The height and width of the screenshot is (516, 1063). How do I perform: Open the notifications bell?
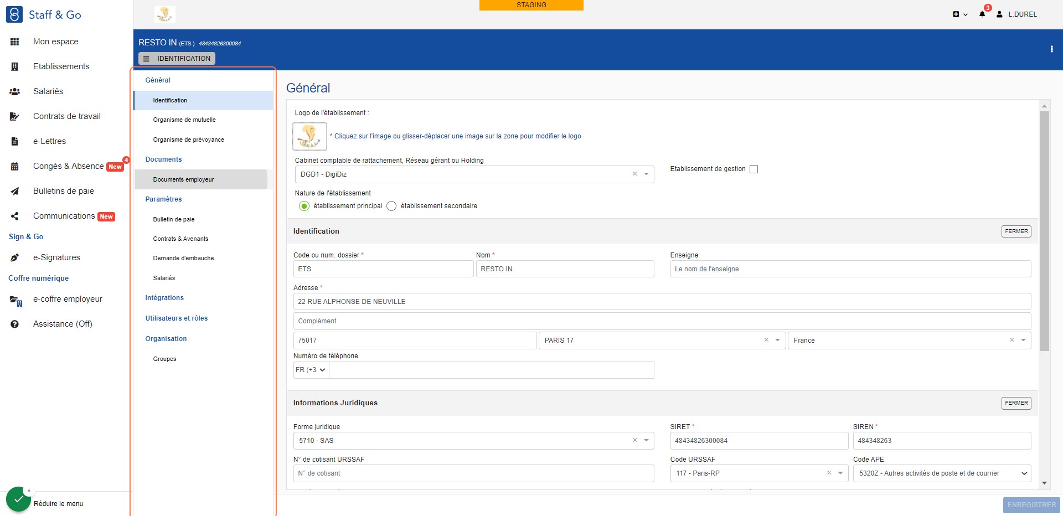tap(982, 14)
